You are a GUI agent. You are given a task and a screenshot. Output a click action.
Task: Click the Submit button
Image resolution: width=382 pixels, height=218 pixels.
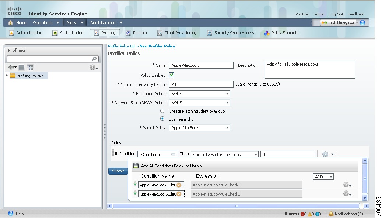(x=118, y=171)
